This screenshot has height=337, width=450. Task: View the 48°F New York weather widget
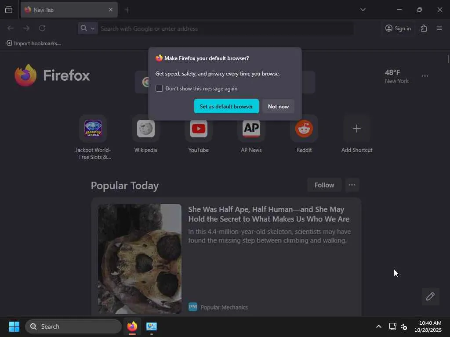[x=397, y=76]
